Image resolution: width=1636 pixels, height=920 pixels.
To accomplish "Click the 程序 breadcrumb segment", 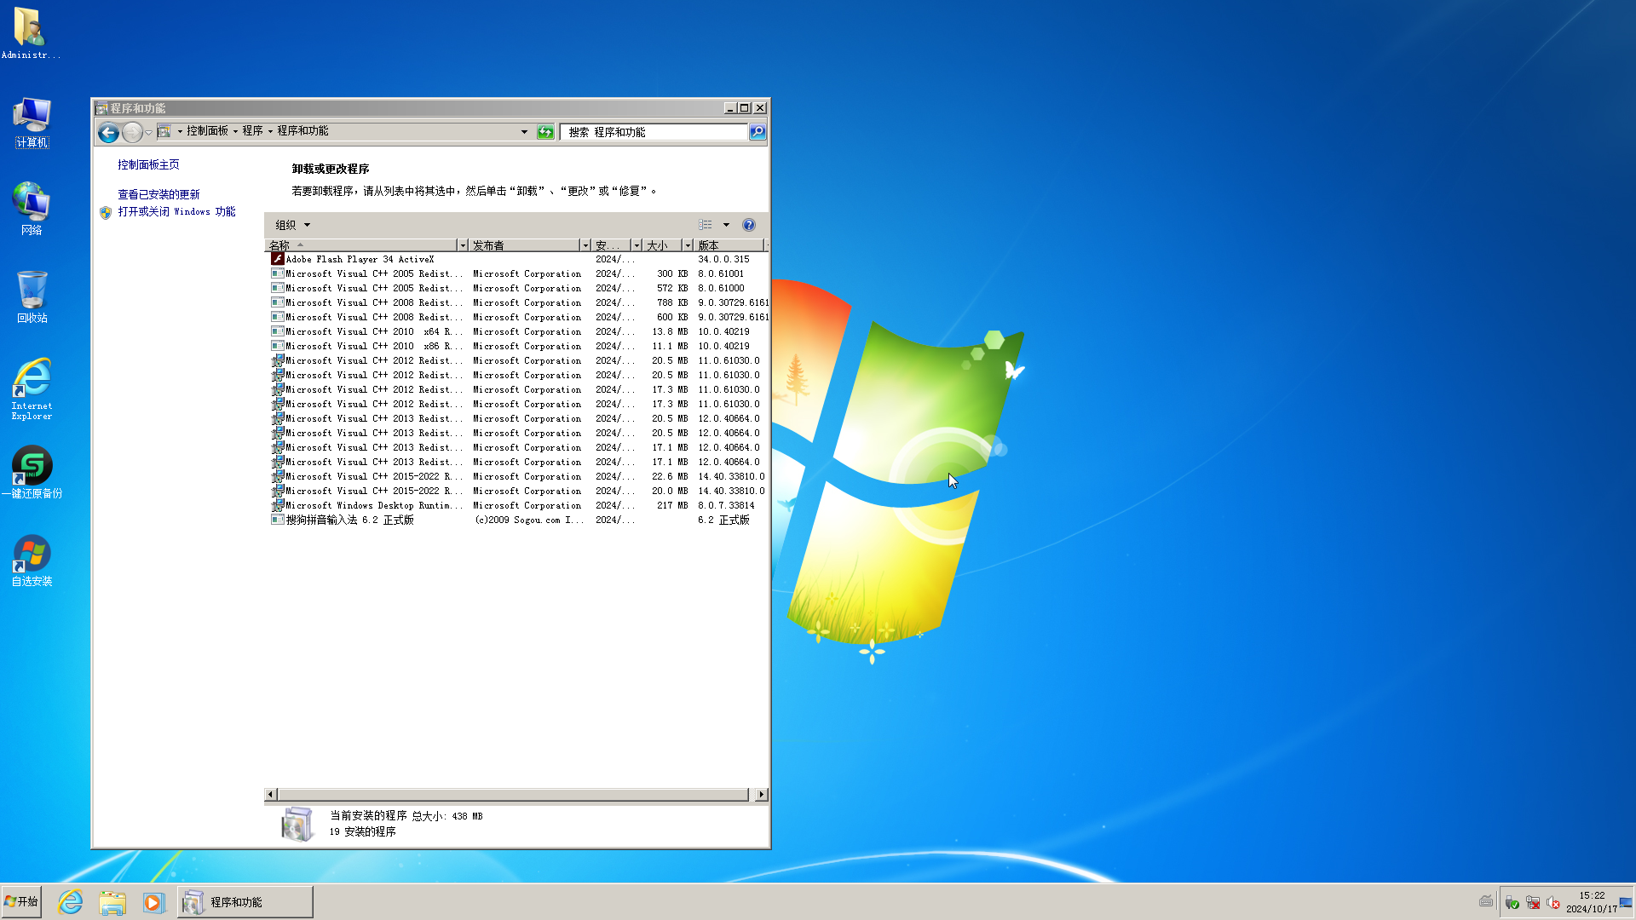I will (x=252, y=131).
